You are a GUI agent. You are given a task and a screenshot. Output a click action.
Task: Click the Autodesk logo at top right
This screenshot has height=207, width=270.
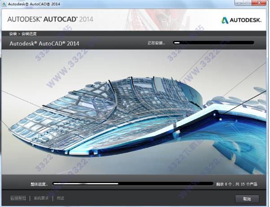tap(241, 20)
